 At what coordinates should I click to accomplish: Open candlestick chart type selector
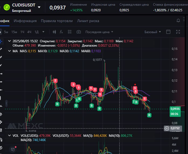(x=54, y=32)
